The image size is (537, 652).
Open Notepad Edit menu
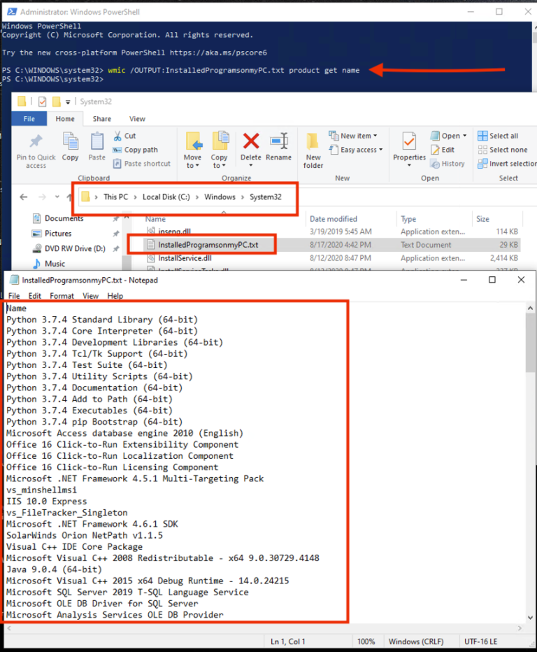35,296
